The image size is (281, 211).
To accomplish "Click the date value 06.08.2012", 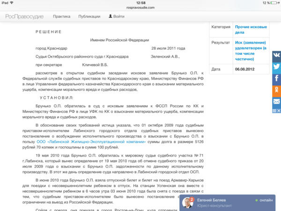I will coord(244,69).
